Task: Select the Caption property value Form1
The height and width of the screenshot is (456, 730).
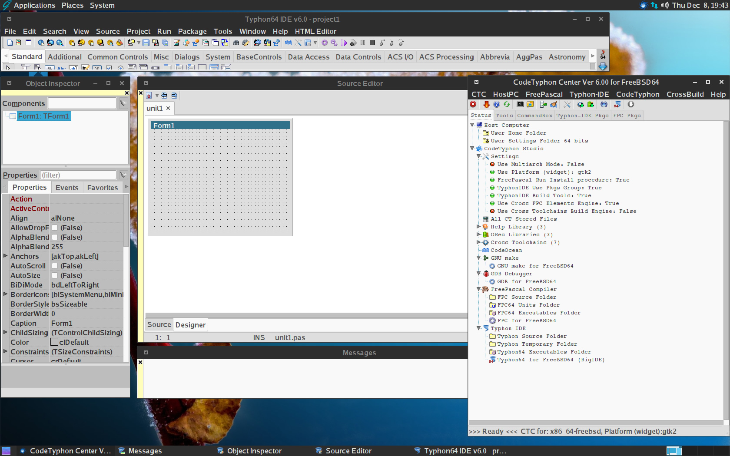Action: (87, 323)
